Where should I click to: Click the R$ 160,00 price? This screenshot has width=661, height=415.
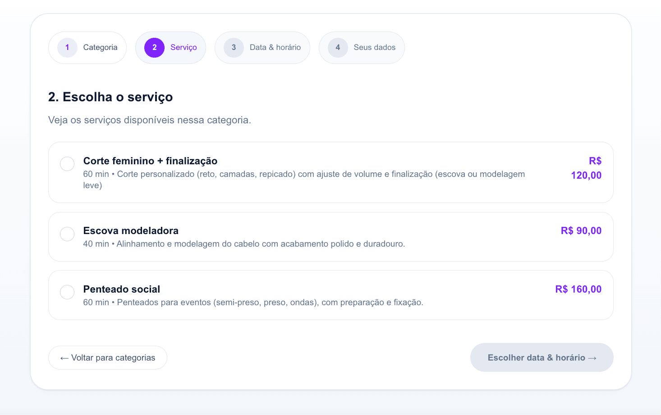pos(578,289)
